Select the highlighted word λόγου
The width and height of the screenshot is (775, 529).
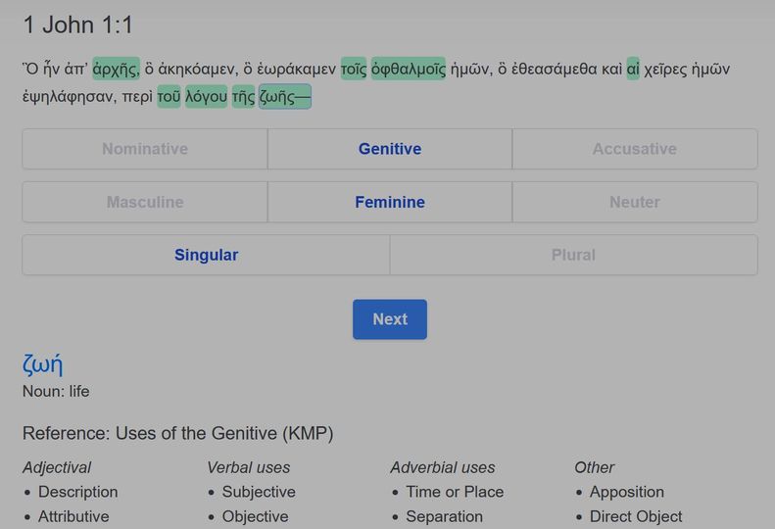(x=207, y=97)
